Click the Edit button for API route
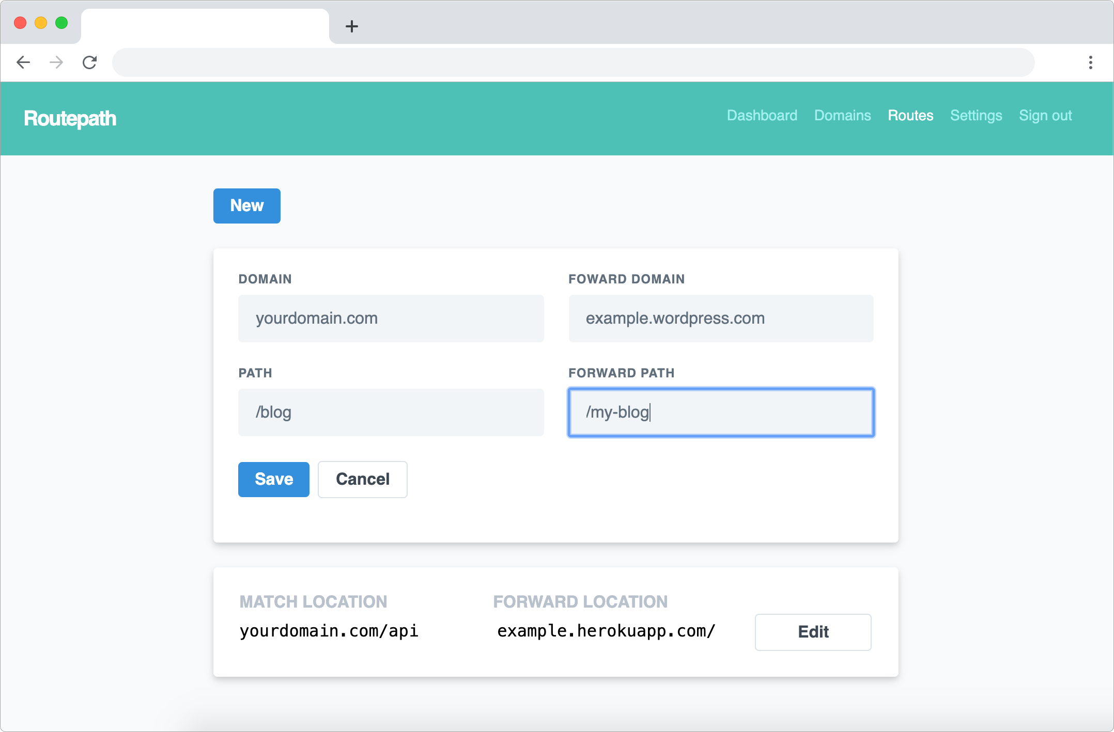The height and width of the screenshot is (732, 1114). 813,631
